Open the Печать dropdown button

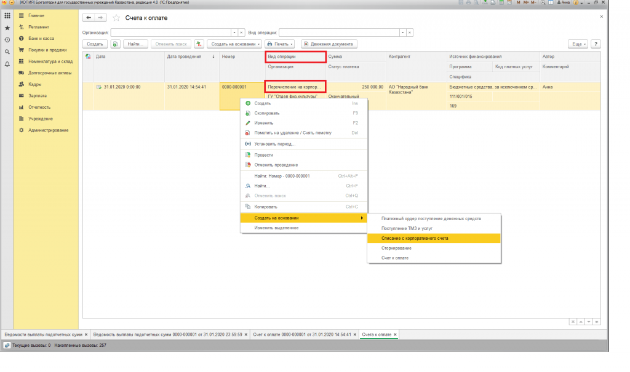(279, 44)
